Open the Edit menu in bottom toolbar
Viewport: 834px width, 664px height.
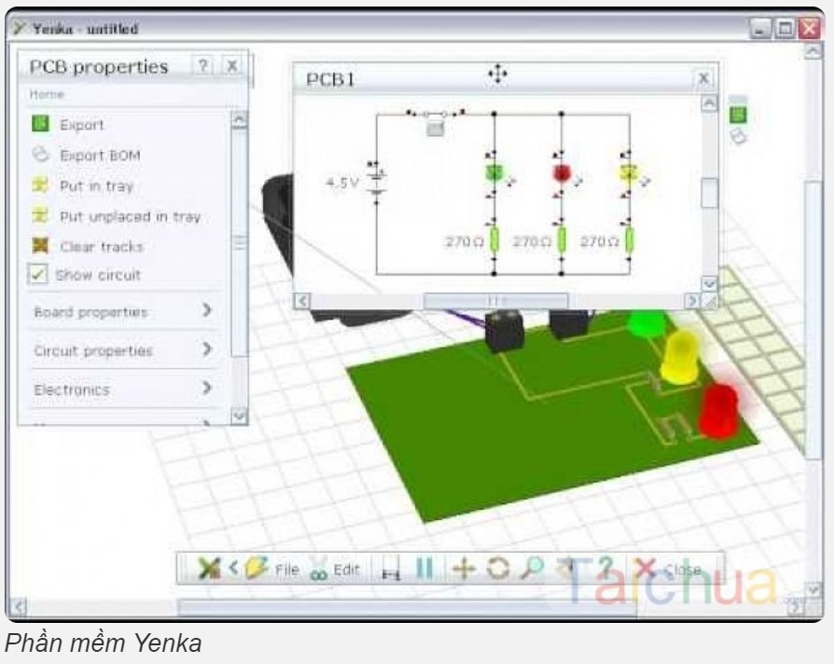tap(335, 569)
